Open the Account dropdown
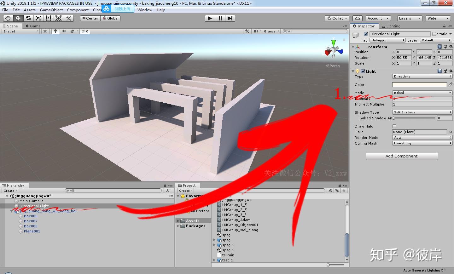This screenshot has width=454, height=274. tap(378, 18)
